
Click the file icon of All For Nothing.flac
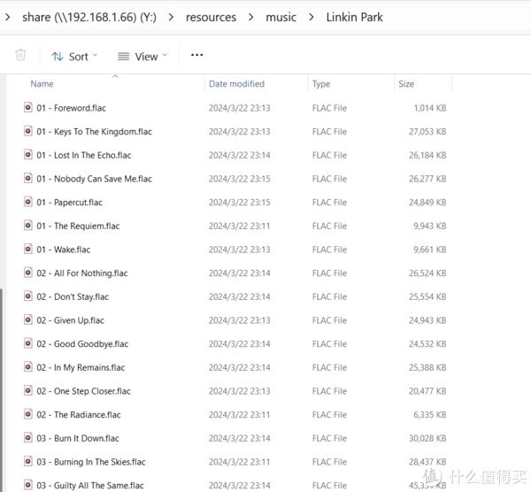pos(28,273)
